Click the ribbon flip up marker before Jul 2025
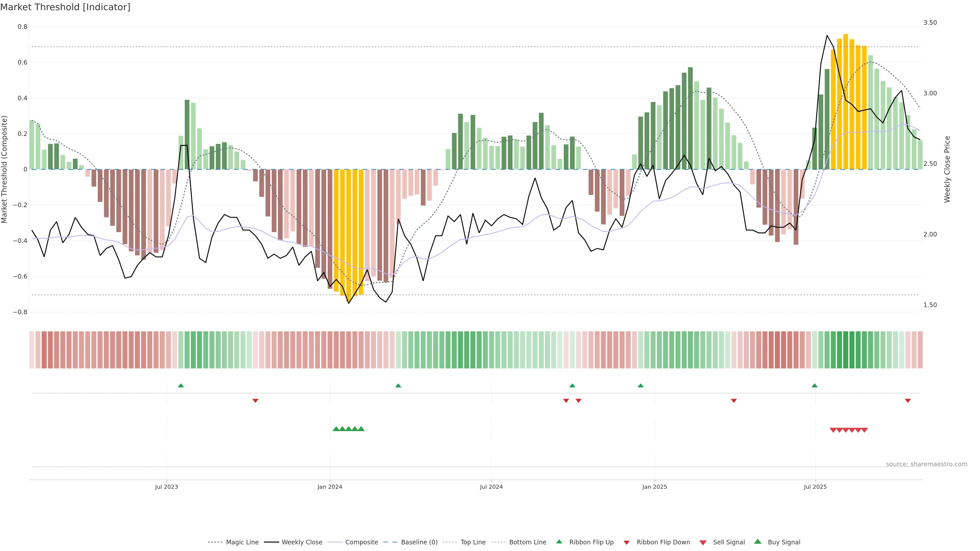980x551 pixels. (x=815, y=386)
